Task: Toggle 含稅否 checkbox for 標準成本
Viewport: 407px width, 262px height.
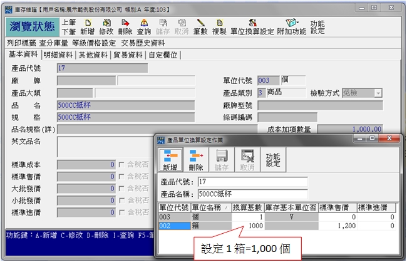Action: [122, 164]
